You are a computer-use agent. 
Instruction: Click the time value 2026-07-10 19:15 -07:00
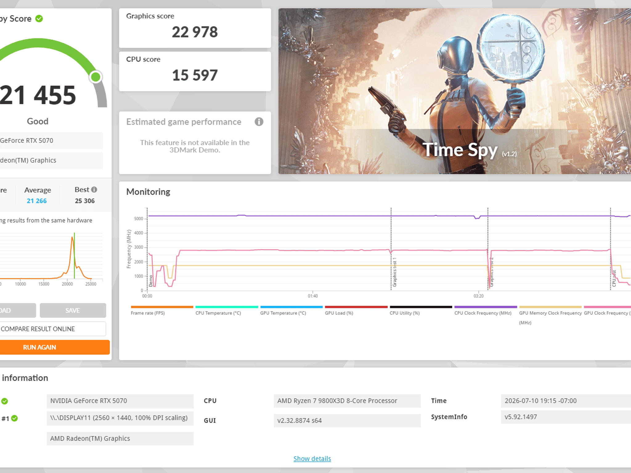coord(566,401)
